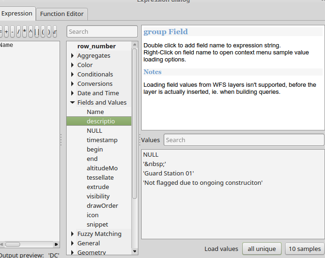Insert the division operator button
This screenshot has height=258, width=325.
click(18, 32)
